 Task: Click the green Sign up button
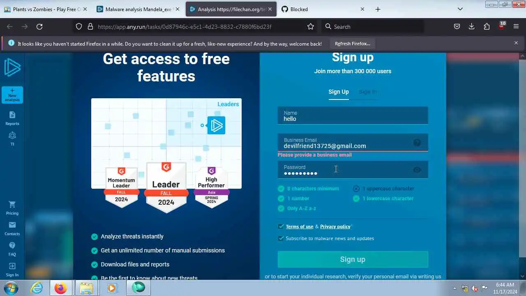click(x=353, y=259)
